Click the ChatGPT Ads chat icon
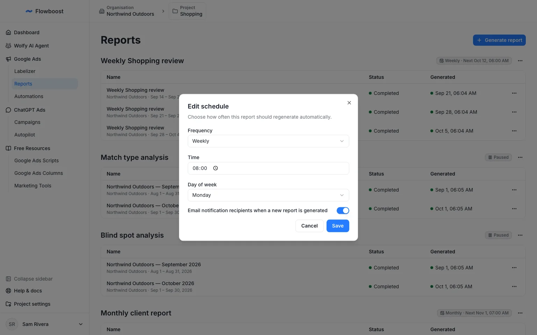Viewport: 537px width, 335px height. (8, 110)
